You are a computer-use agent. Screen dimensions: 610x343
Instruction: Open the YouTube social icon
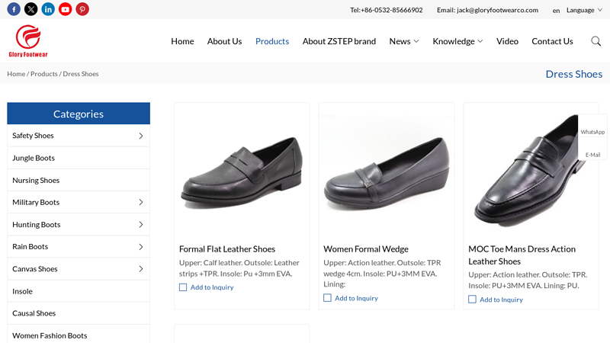(65, 9)
